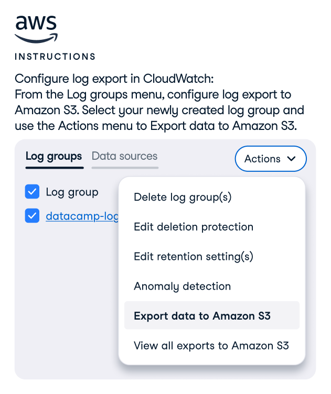This screenshot has height=394, width=331.
Task: Click the dark underline beneath Log groups
Action: pyautogui.click(x=54, y=168)
